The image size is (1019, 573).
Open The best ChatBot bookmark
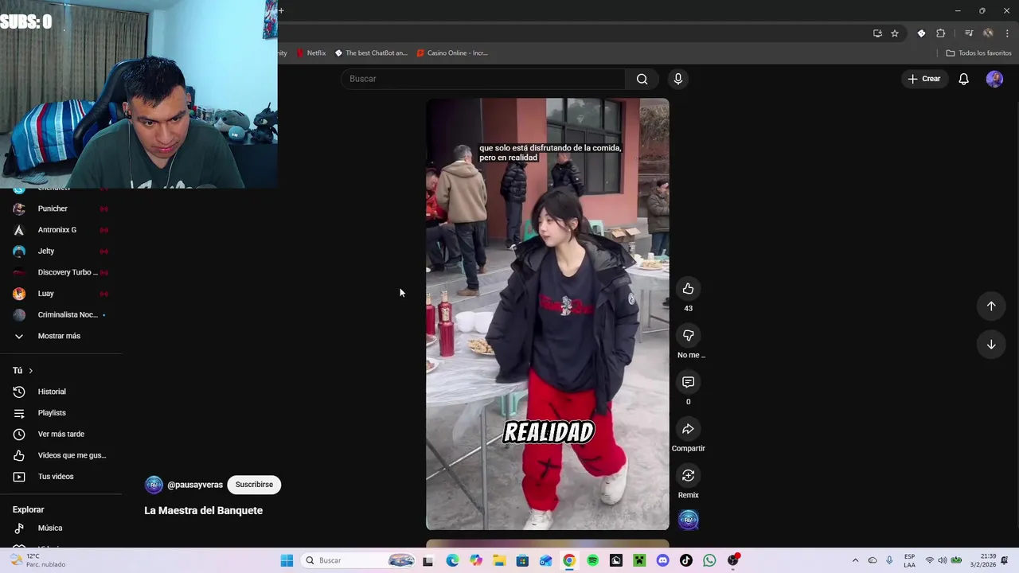pyautogui.click(x=371, y=53)
